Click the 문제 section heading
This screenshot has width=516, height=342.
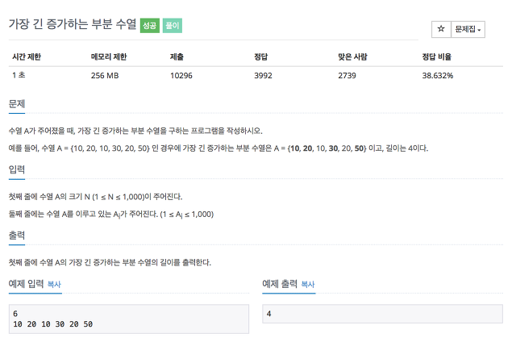point(17,104)
